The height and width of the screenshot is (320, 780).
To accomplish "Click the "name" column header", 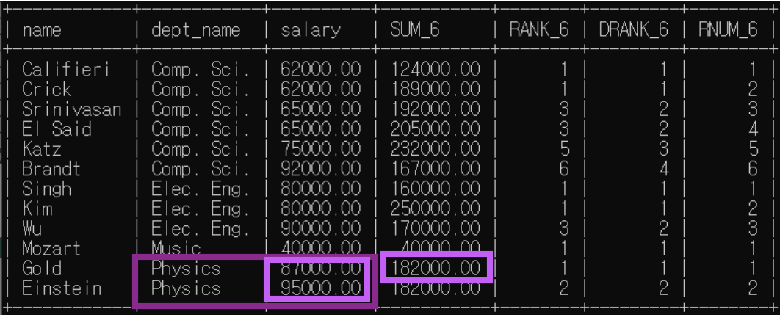I will [43, 31].
